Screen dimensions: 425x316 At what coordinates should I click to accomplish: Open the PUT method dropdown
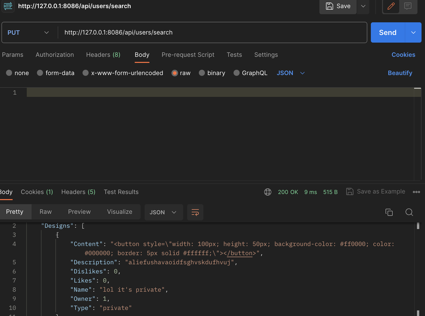28,32
